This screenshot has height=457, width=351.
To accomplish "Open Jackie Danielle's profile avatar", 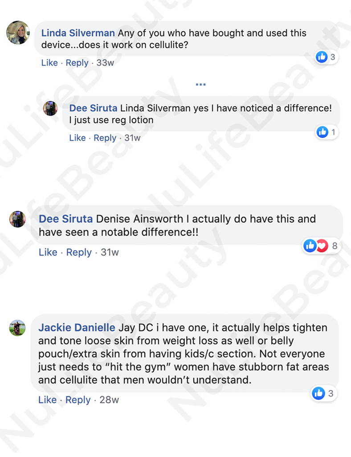I will [17, 328].
